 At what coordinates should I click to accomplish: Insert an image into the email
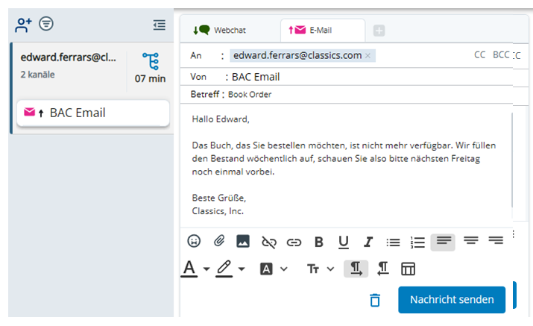[x=243, y=241]
